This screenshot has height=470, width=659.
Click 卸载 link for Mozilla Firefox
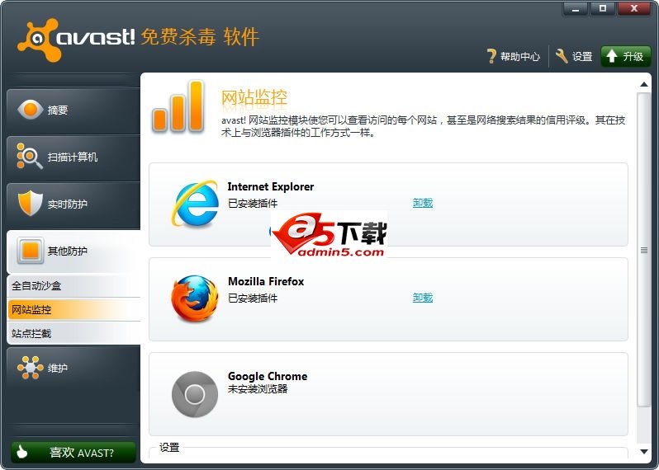point(422,298)
